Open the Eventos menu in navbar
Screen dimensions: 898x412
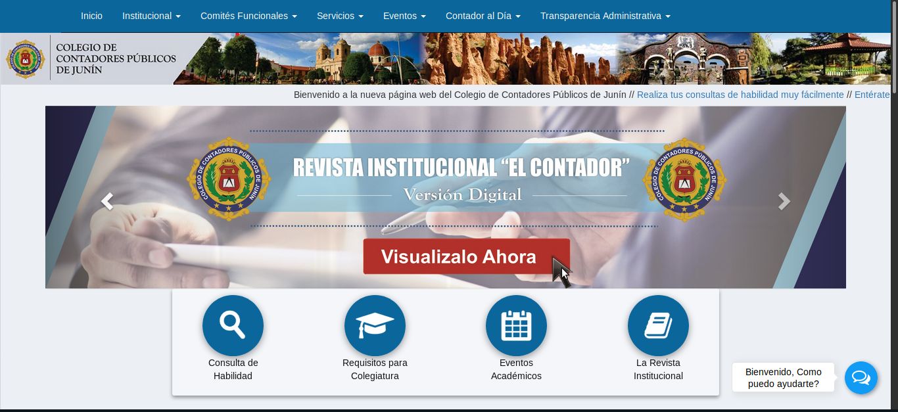click(404, 16)
